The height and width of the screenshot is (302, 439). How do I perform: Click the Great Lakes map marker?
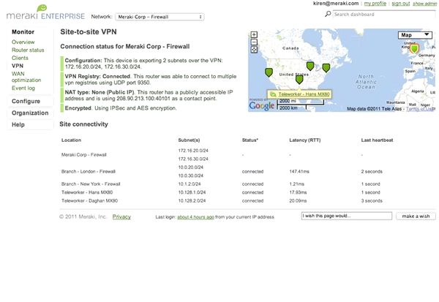pos(310,66)
